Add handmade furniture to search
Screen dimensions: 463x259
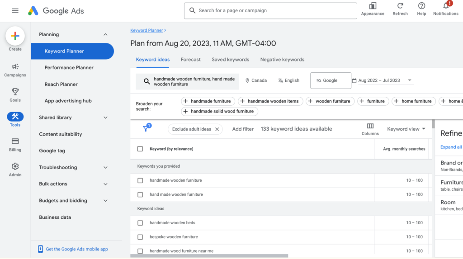coord(208,101)
